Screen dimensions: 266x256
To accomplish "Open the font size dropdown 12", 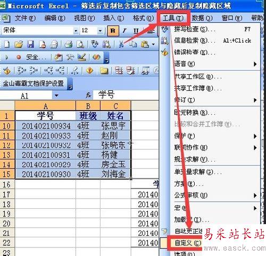I will pos(100,31).
